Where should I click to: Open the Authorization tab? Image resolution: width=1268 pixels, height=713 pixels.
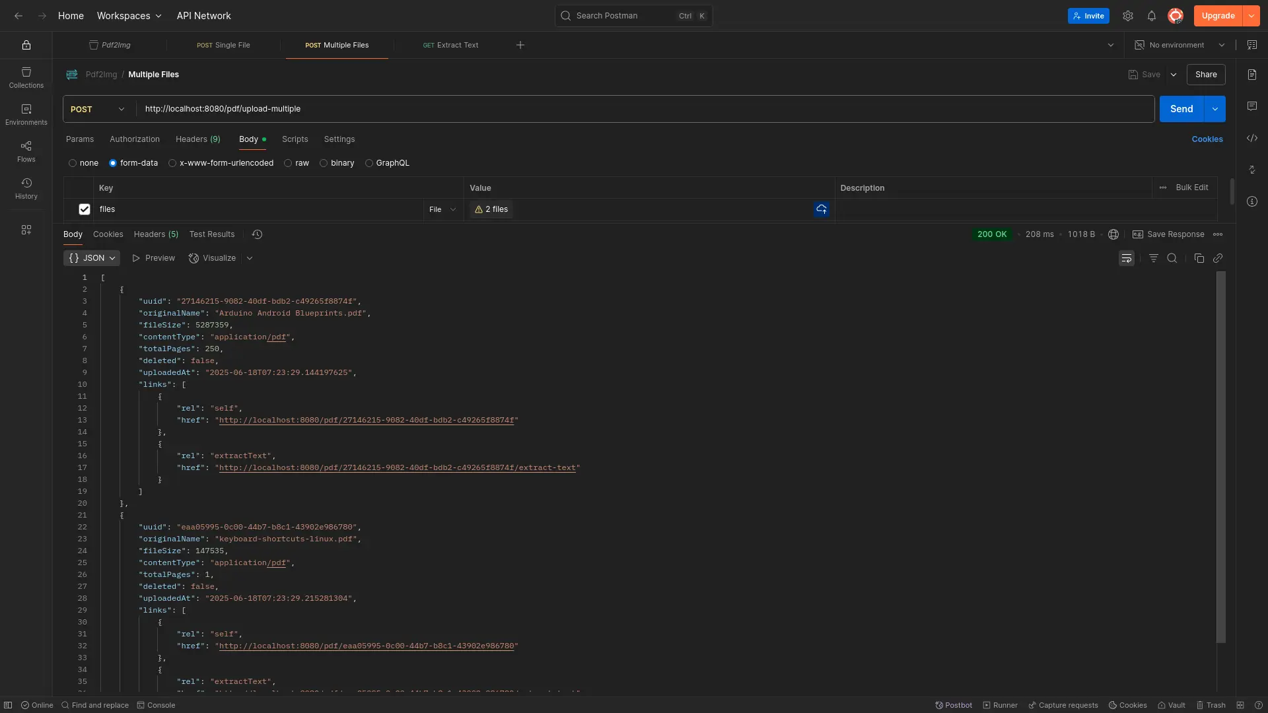coord(135,139)
